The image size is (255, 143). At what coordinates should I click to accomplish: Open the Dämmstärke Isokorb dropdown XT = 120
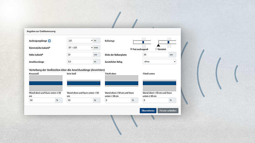(80, 47)
